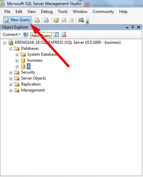Select the X database label
This screenshot has height=177, width=143.
click(29, 66)
